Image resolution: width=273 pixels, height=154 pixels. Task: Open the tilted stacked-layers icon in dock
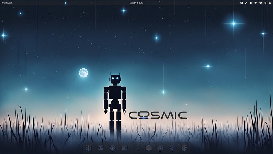[x=172, y=148]
